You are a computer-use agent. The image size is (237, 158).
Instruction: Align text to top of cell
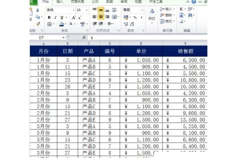(94, 10)
